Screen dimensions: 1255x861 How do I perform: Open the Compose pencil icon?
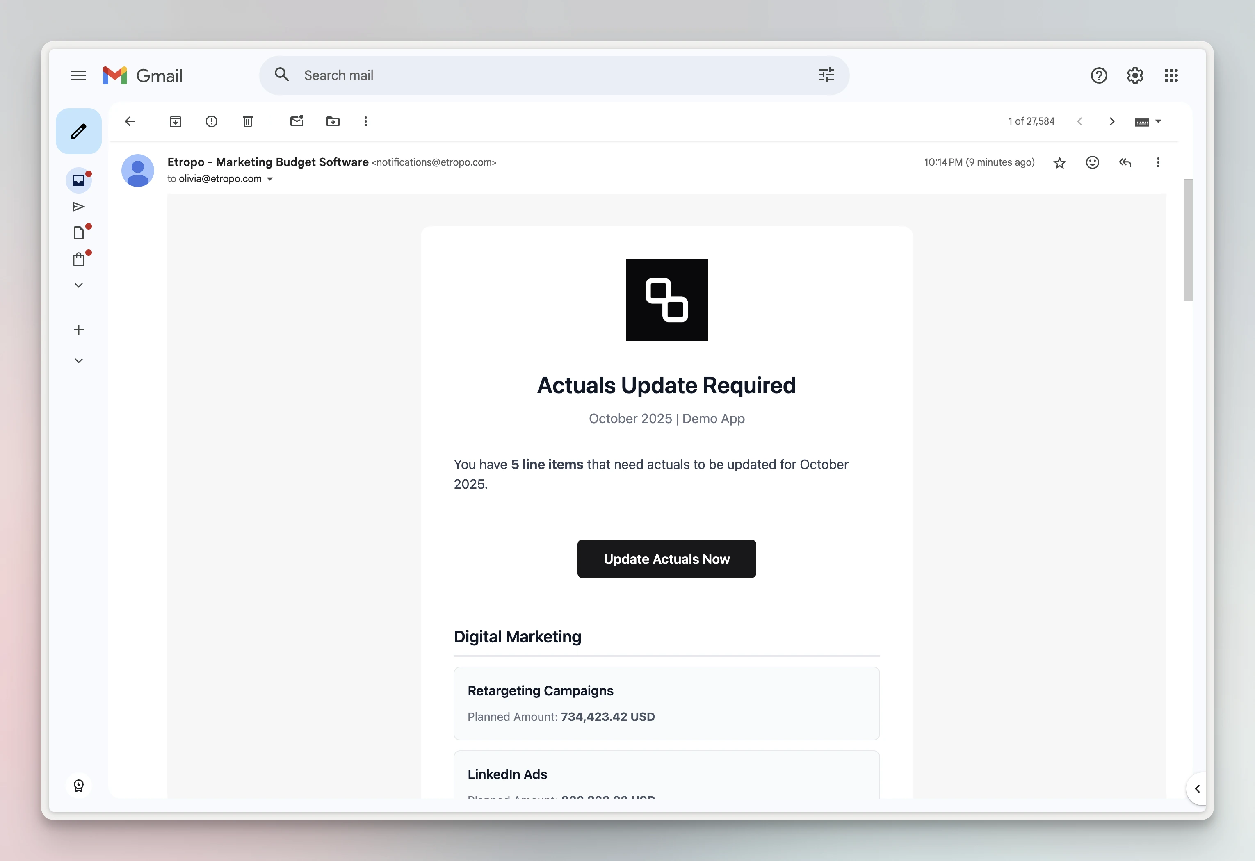point(78,131)
